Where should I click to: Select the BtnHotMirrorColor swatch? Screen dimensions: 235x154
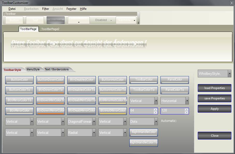coord(113,111)
